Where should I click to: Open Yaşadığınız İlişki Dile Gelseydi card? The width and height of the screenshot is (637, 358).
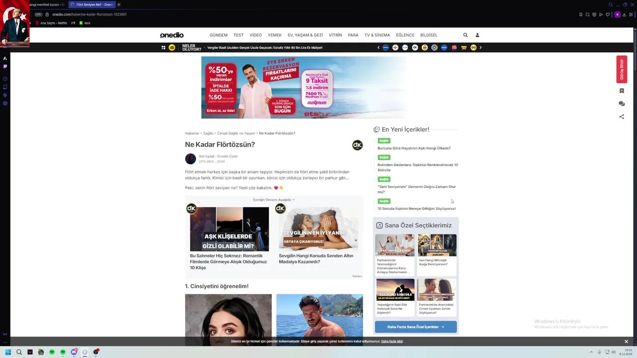395,297
